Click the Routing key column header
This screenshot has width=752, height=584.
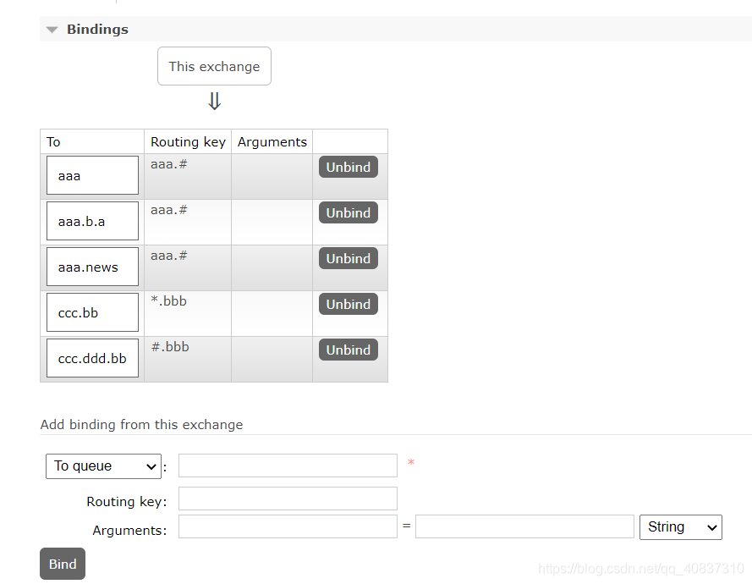pyautogui.click(x=188, y=142)
